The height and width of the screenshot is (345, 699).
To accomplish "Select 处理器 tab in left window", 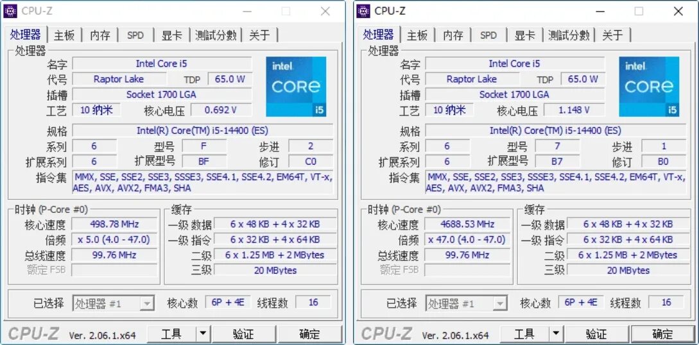I will coord(26,34).
